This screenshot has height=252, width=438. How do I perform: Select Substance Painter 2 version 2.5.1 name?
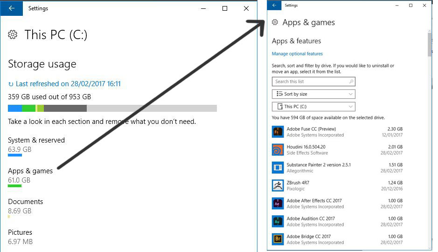pos(319,164)
